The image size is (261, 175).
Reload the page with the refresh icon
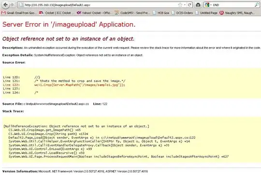(x=189, y=5)
